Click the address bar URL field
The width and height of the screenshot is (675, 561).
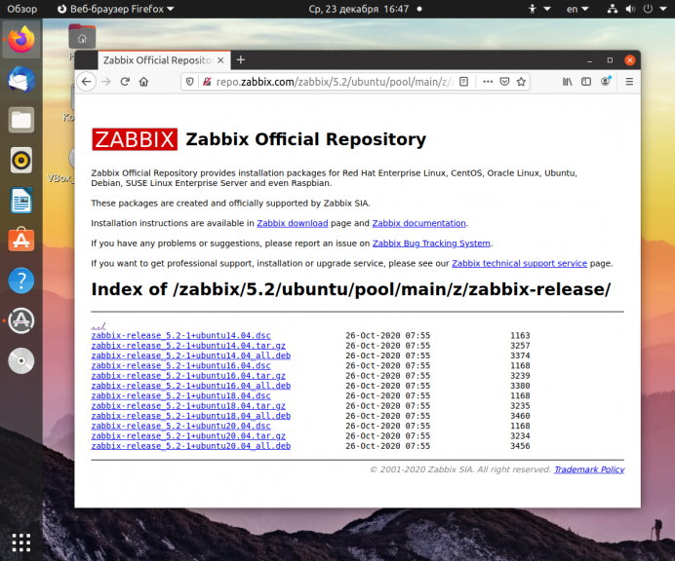pyautogui.click(x=334, y=82)
